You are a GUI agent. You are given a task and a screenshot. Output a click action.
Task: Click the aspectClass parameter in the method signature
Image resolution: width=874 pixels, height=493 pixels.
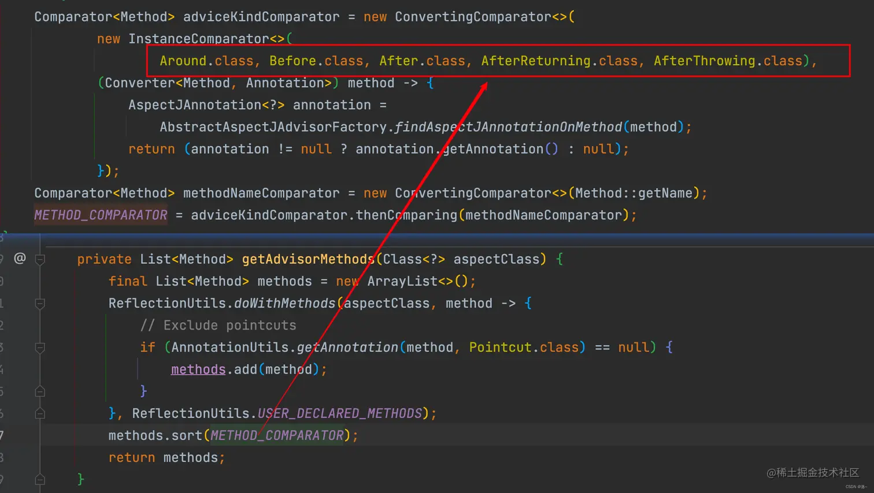tap(496, 259)
